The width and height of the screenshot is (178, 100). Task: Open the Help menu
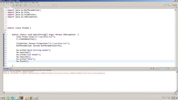click(37, 2)
